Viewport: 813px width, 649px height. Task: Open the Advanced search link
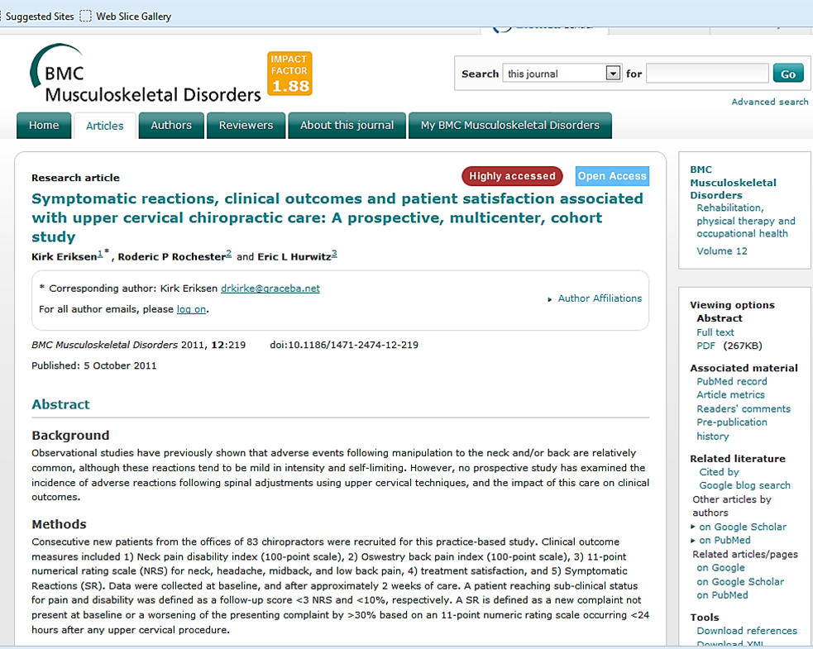[x=769, y=102]
